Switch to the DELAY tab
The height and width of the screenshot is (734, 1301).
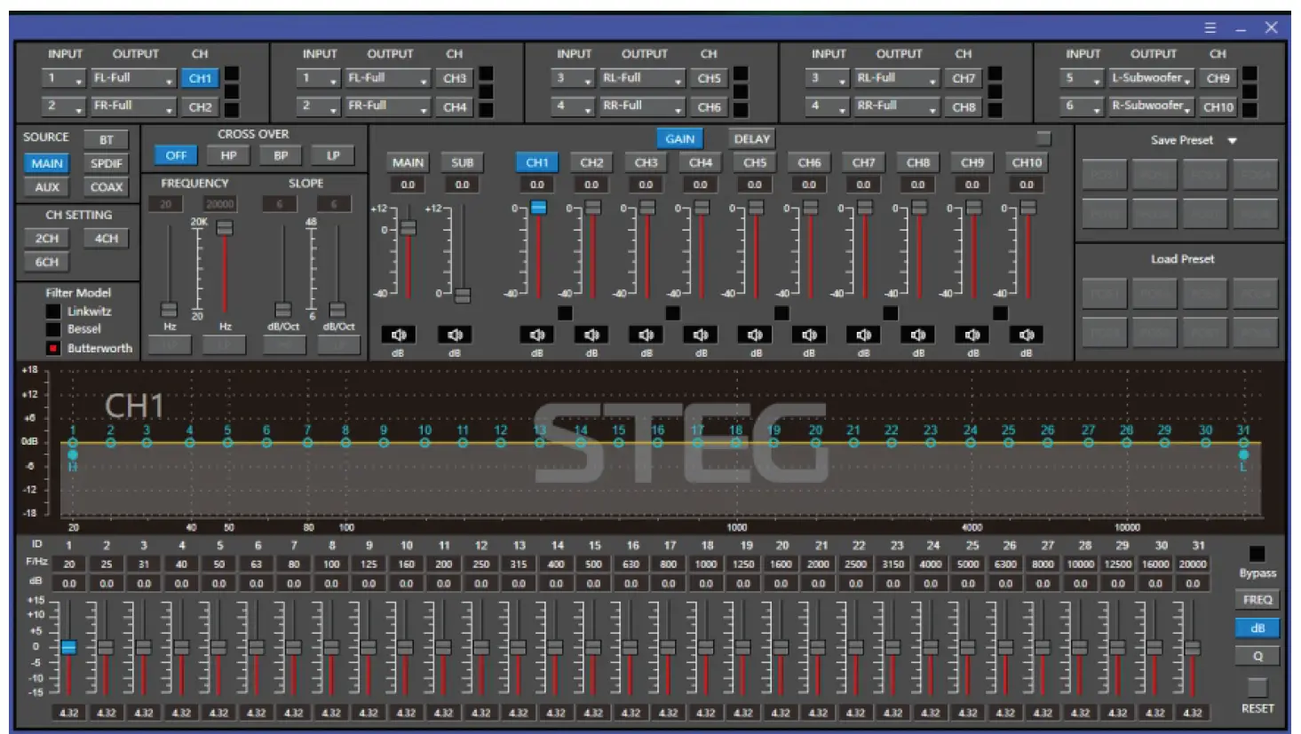[750, 138]
